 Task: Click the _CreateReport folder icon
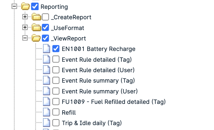pos(36,17)
